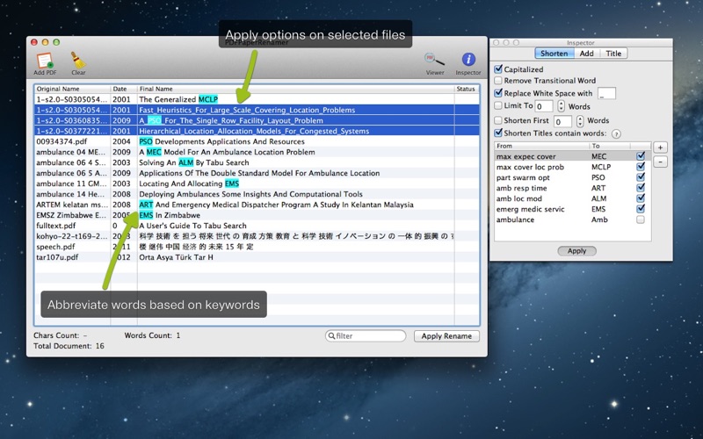Click the MCLP abbreviation in the To column

(601, 167)
